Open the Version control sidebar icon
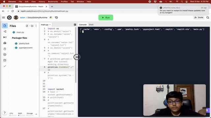 pos(5,31)
